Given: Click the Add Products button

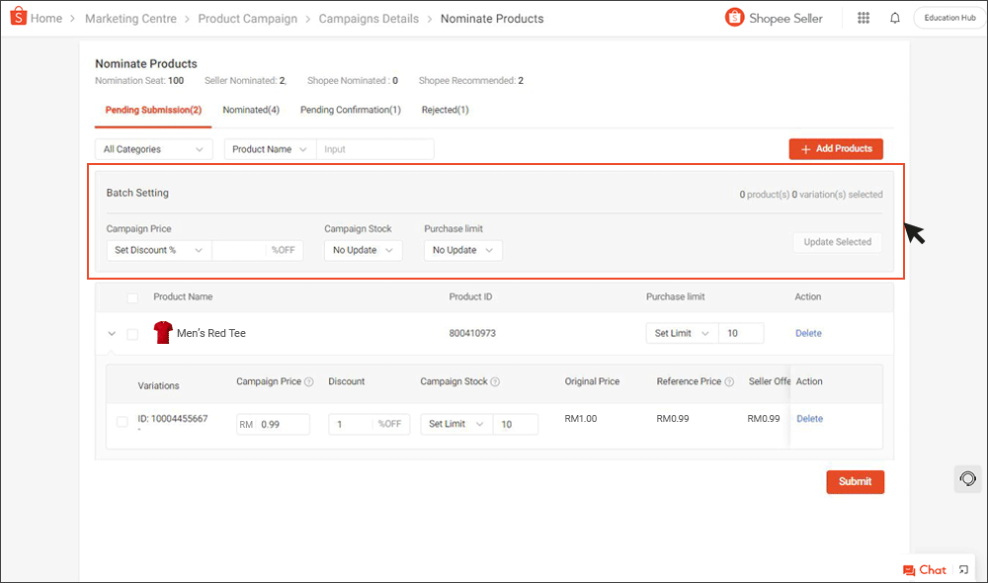Looking at the screenshot, I should [836, 148].
